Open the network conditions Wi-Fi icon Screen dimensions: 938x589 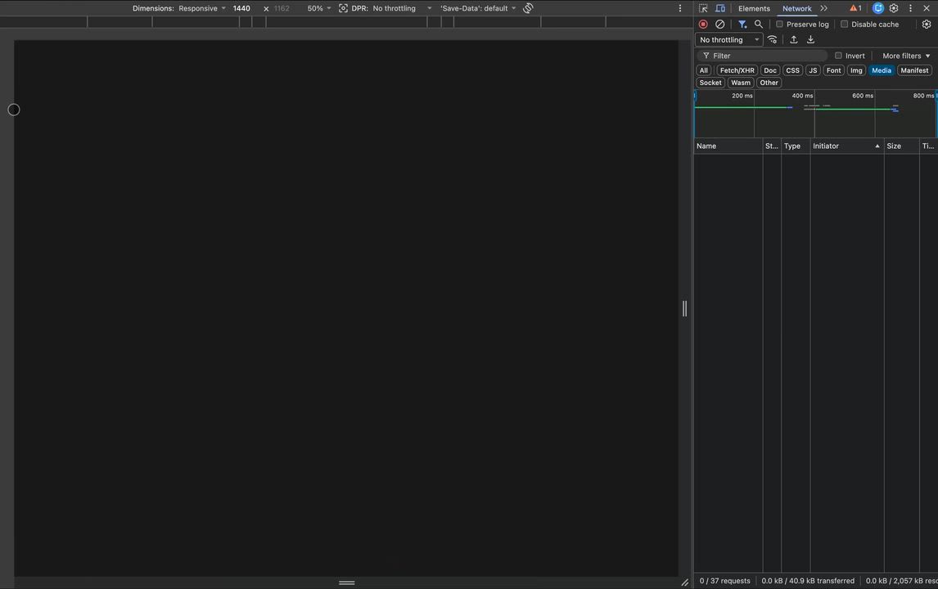[773, 39]
